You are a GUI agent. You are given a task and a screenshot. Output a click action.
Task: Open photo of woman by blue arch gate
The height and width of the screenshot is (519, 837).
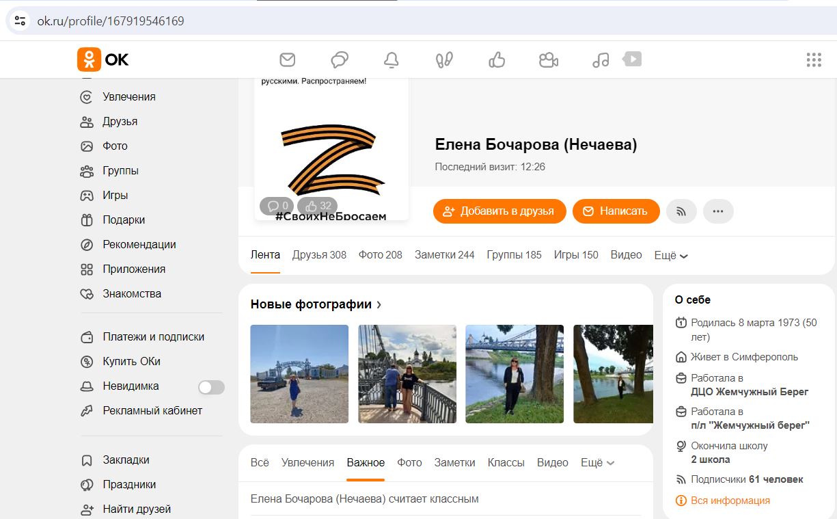click(x=299, y=374)
